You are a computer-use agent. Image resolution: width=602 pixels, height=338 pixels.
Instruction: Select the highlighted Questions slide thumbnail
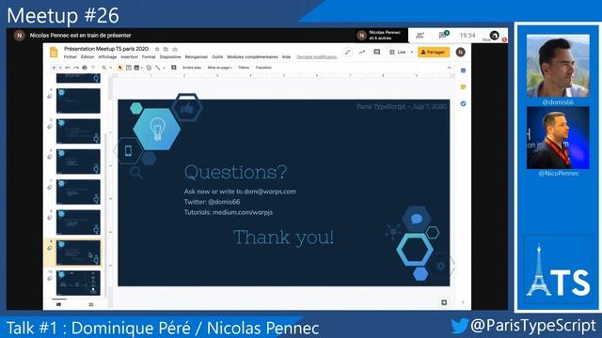pyautogui.click(x=78, y=253)
